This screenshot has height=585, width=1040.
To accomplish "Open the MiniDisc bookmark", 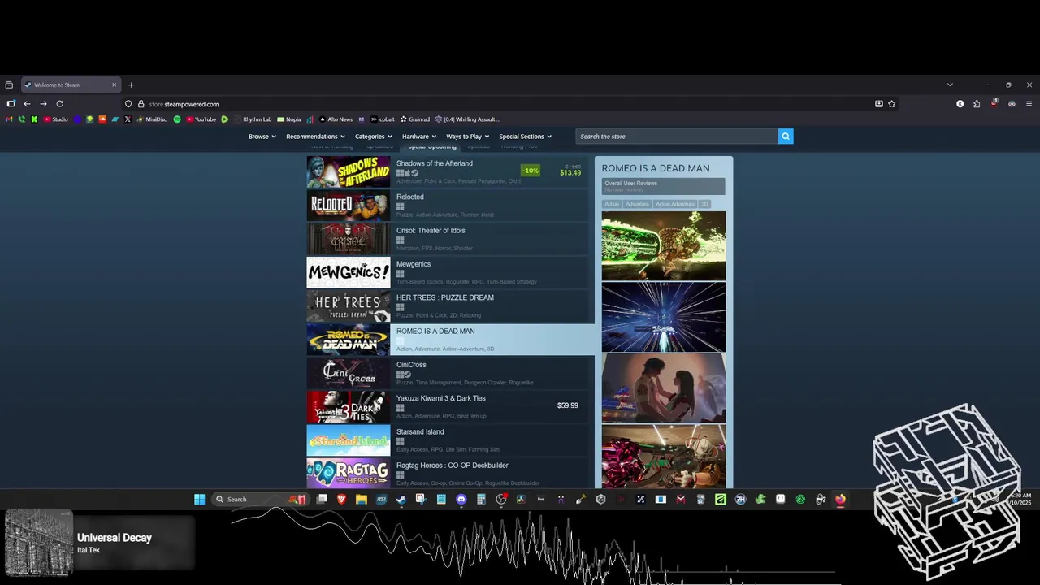I will click(x=152, y=119).
